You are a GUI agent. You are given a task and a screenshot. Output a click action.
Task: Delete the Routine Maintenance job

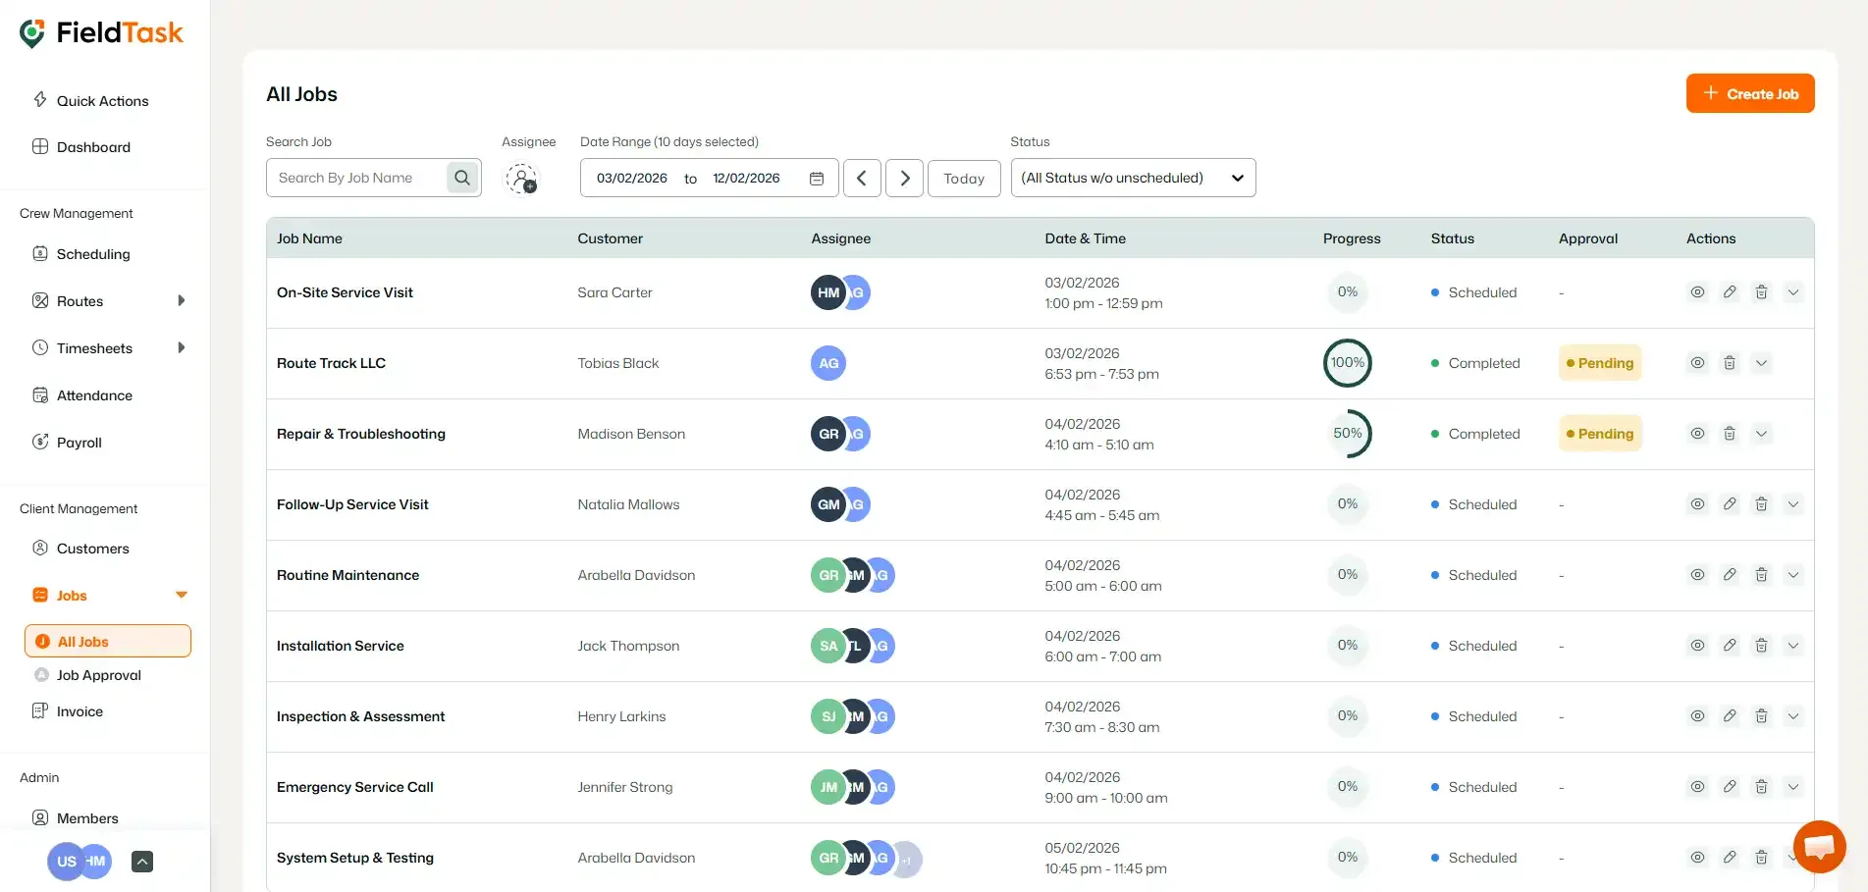tap(1761, 575)
